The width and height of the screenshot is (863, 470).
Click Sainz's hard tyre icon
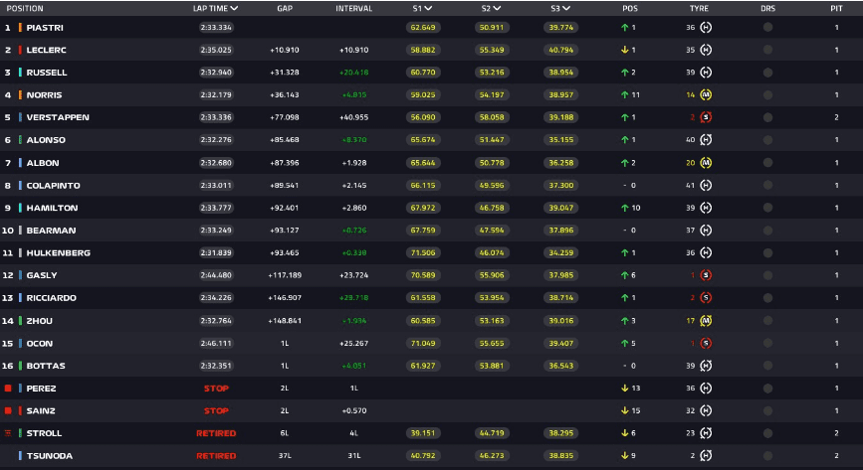706,410
